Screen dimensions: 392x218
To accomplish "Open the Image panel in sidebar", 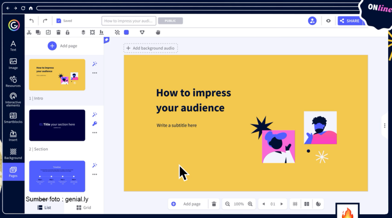I will (x=13, y=64).
